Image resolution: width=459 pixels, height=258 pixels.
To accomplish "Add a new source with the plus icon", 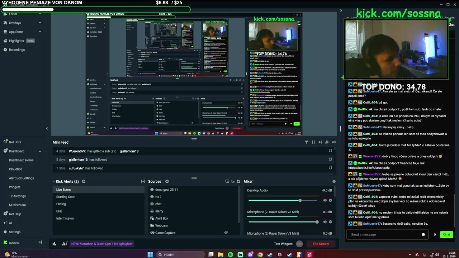I will (x=167, y=181).
